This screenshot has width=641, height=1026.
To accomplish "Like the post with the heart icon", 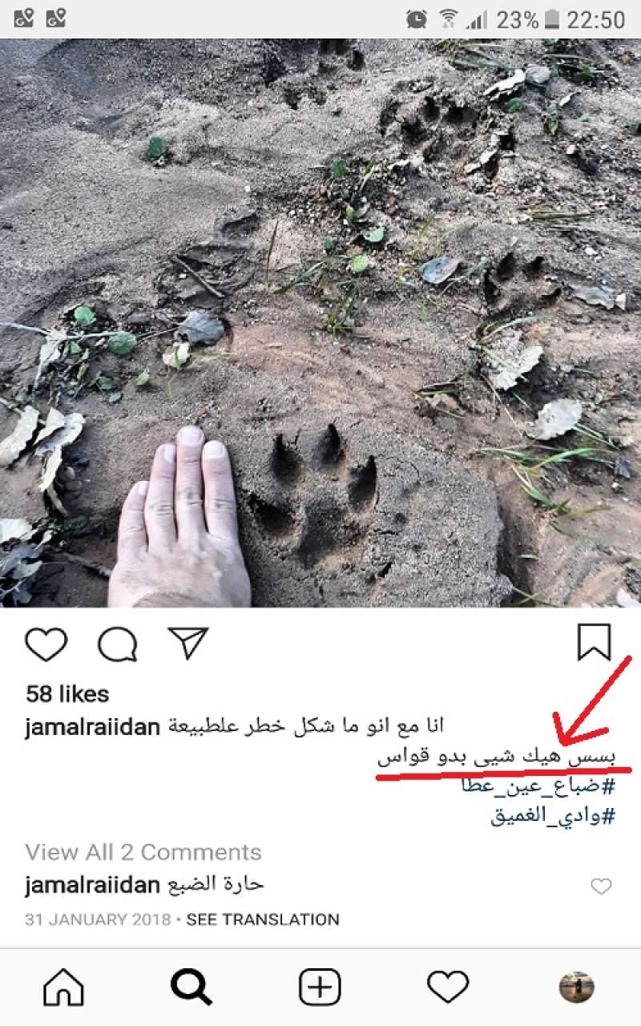I will click(46, 644).
